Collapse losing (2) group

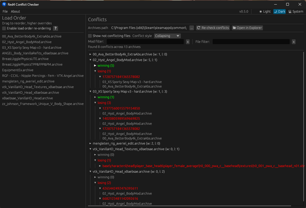(95, 183)
